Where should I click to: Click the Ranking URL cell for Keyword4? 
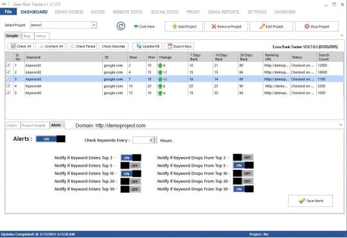pos(276,86)
